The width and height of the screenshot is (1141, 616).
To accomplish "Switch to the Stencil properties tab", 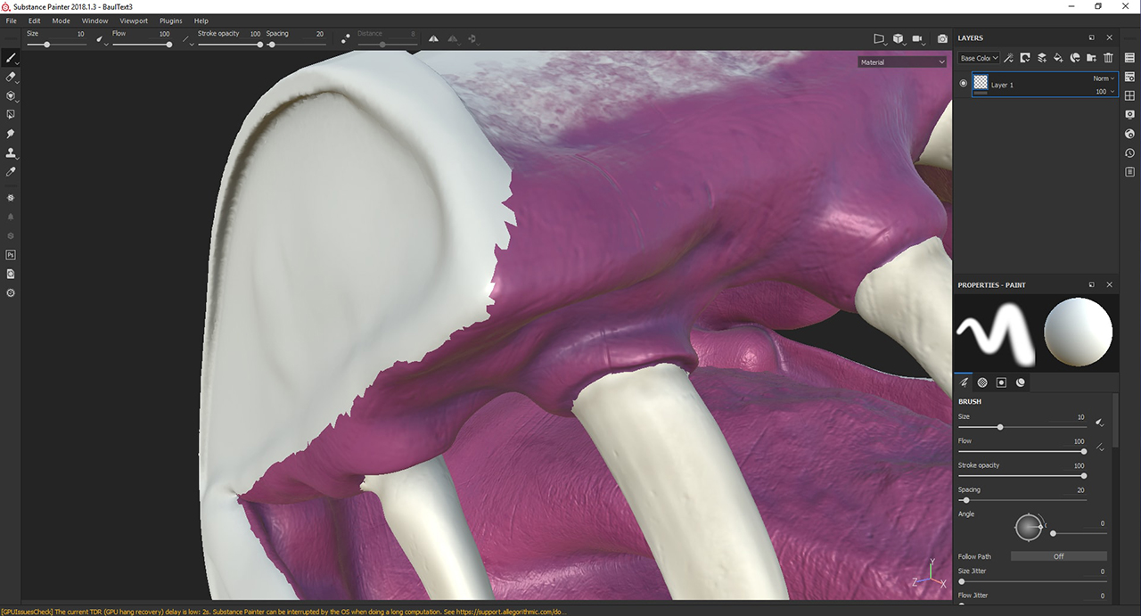I will coord(1001,382).
